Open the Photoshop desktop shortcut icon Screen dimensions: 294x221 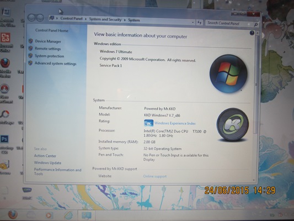tap(4, 139)
